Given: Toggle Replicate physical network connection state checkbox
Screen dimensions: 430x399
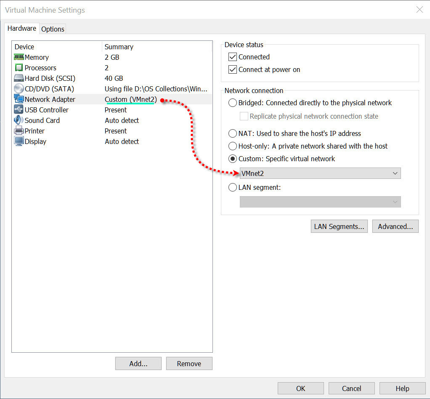Looking at the screenshot, I should [x=244, y=116].
